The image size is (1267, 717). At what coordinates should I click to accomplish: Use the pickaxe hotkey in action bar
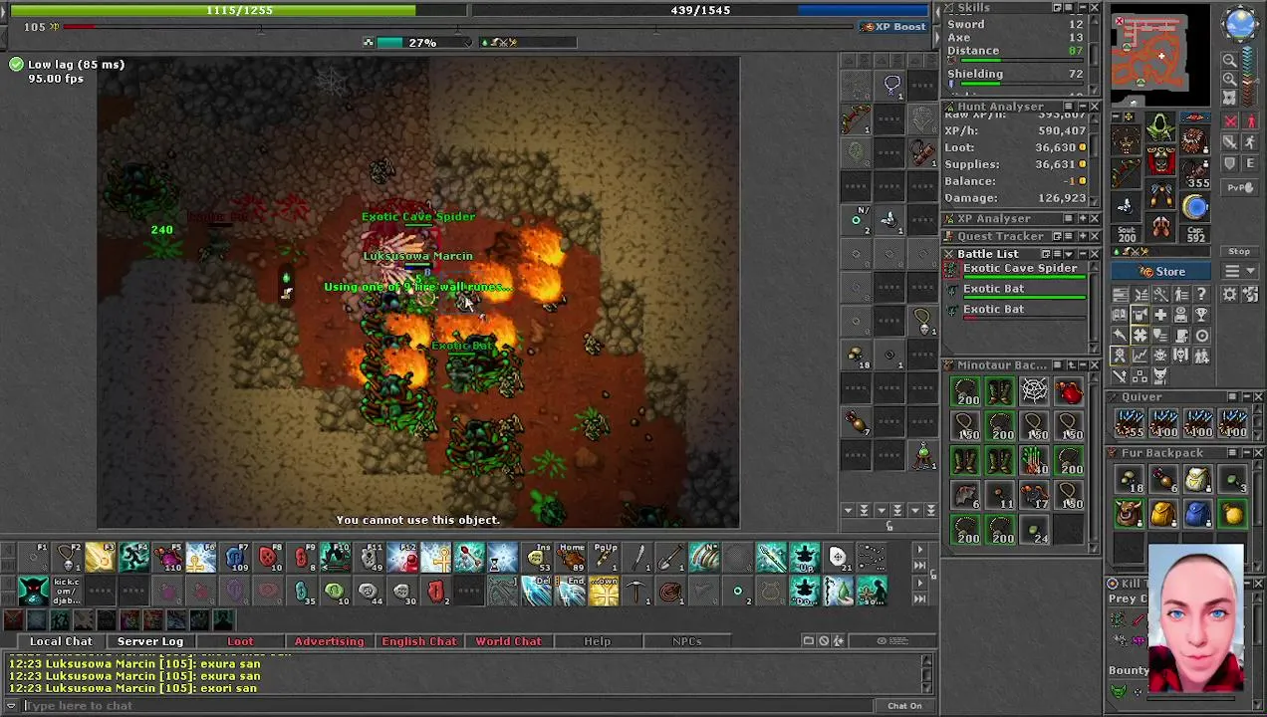[x=634, y=591]
